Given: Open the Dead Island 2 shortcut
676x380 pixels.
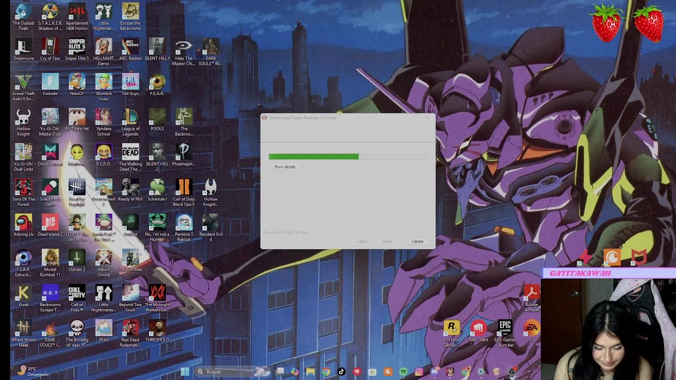Looking at the screenshot, I should (x=50, y=226).
